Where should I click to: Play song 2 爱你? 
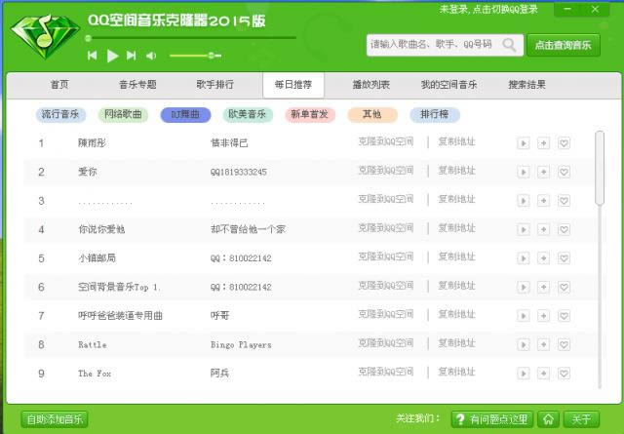tap(524, 172)
